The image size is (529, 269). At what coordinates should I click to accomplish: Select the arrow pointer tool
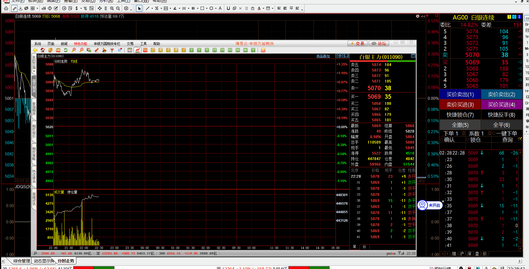tap(139, 9)
